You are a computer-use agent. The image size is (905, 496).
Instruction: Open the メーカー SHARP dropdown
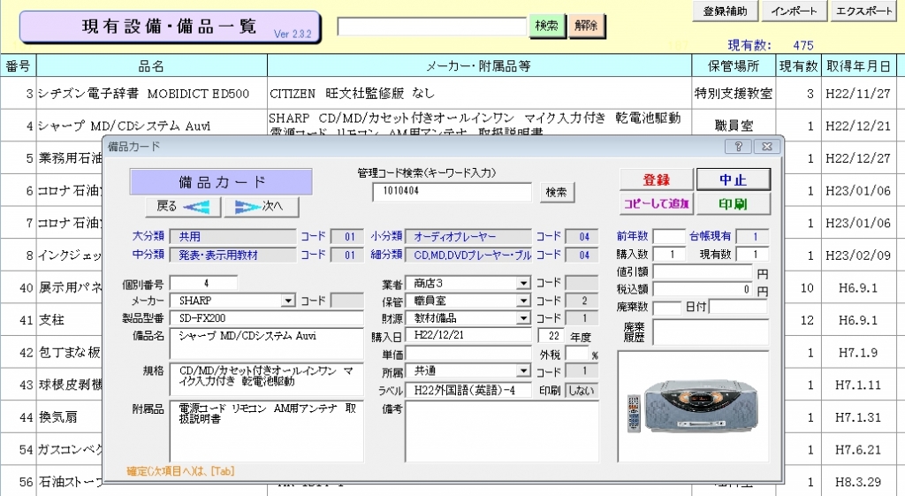[x=287, y=301]
